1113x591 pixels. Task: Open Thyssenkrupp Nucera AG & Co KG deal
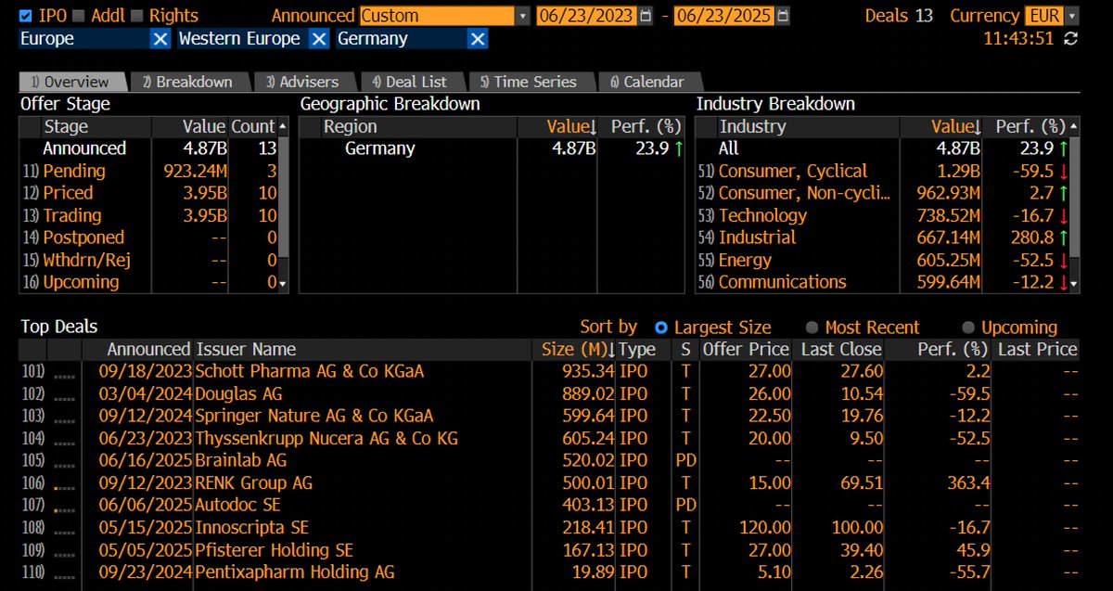tap(326, 438)
